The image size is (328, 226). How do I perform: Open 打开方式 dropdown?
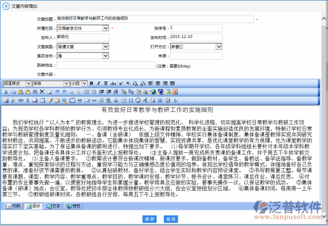click(219, 47)
